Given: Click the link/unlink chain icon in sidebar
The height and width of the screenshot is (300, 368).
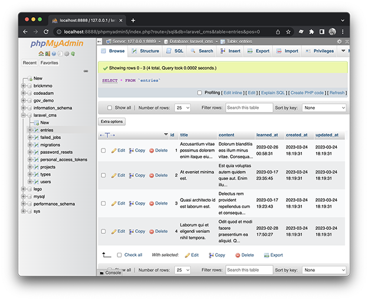Looking at the screenshot, I should click(86, 71).
